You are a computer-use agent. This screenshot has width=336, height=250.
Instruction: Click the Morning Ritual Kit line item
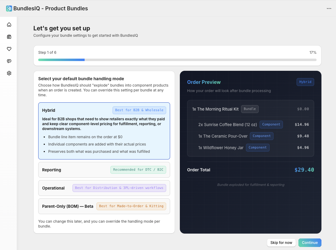click(x=215, y=109)
